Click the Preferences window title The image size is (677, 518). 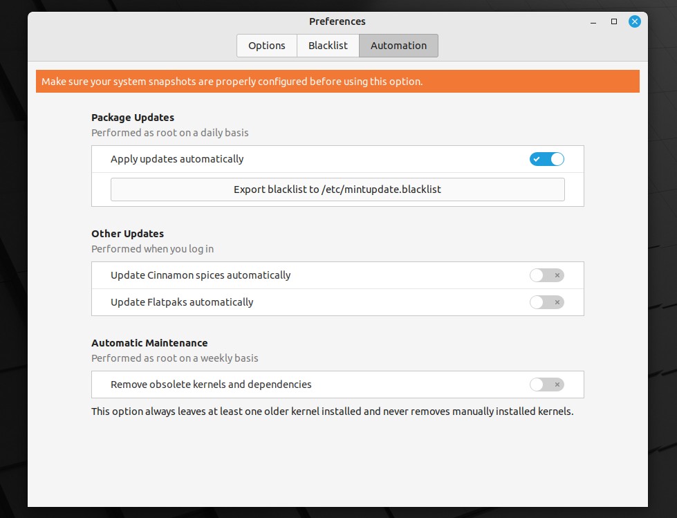click(x=337, y=21)
